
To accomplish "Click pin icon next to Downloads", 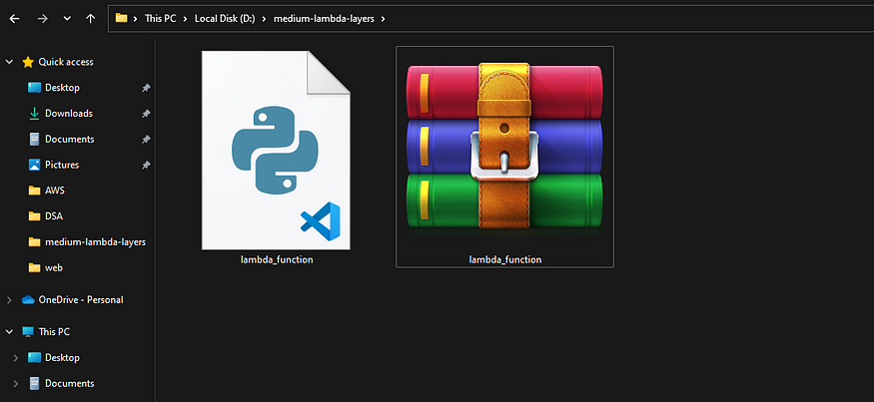I will (x=146, y=114).
